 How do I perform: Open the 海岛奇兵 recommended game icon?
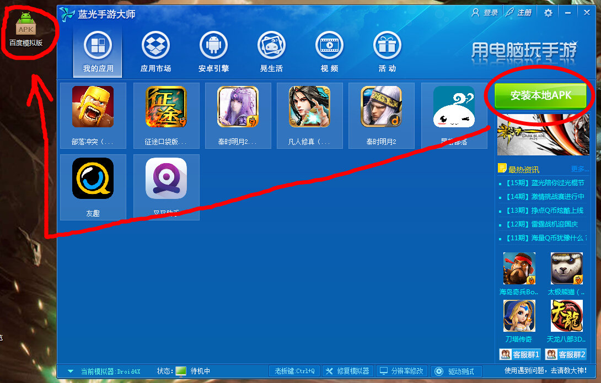[519, 268]
